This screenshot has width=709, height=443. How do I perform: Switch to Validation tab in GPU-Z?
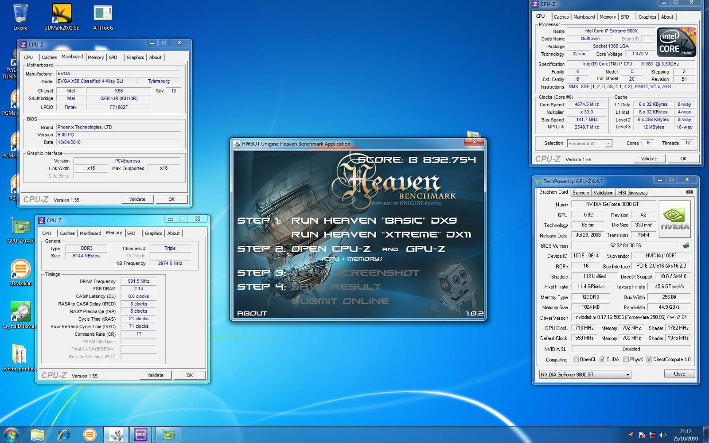pos(604,193)
